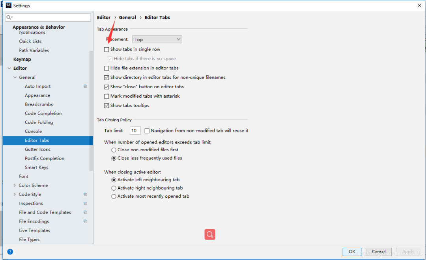Image resolution: width=426 pixels, height=260 pixels.
Task: Click the Tab limit input field
Action: tap(135, 130)
